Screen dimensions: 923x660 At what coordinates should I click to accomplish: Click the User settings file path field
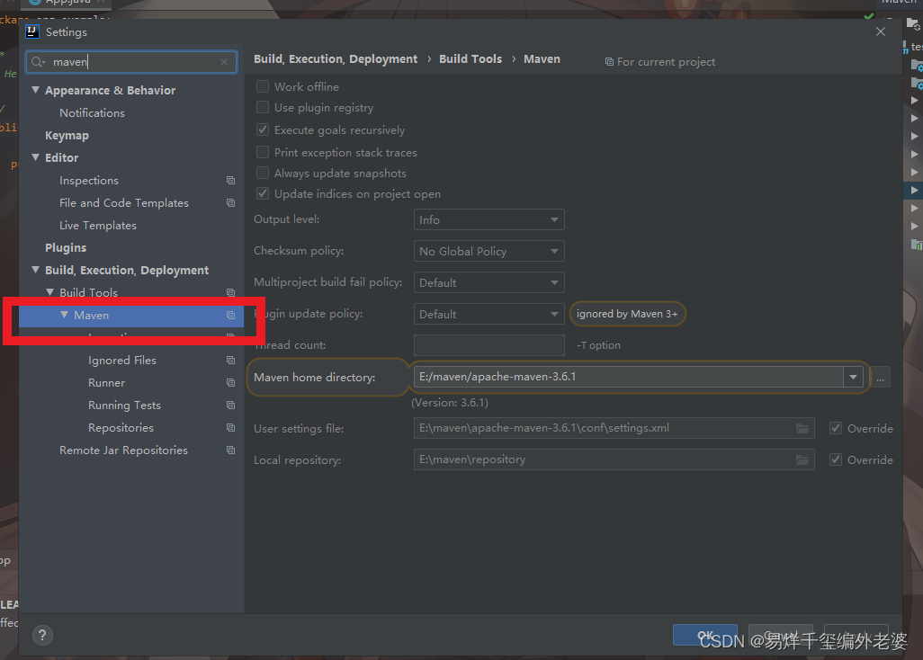coord(614,428)
